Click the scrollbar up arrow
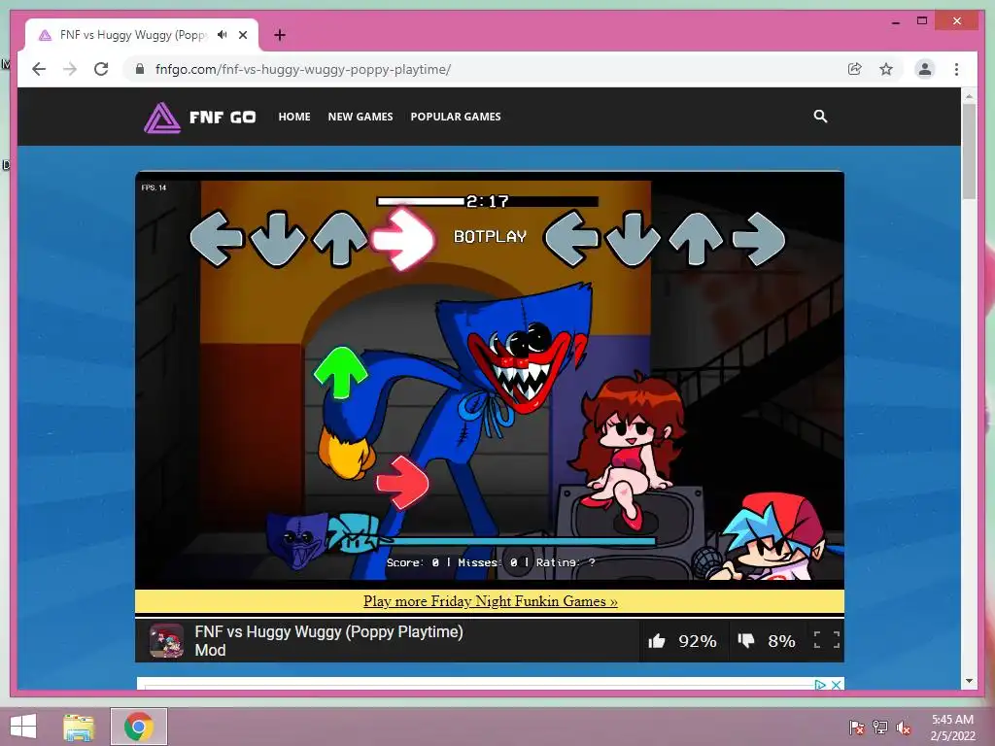This screenshot has width=995, height=746. coord(969,96)
